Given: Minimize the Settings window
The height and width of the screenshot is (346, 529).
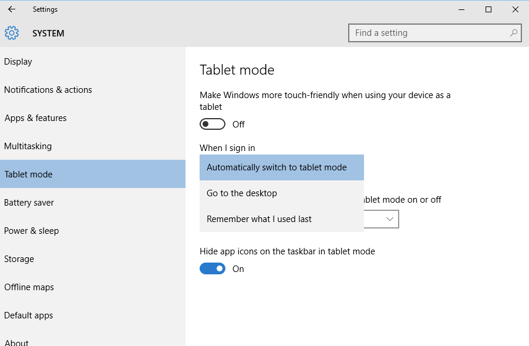Looking at the screenshot, I should coord(461,9).
